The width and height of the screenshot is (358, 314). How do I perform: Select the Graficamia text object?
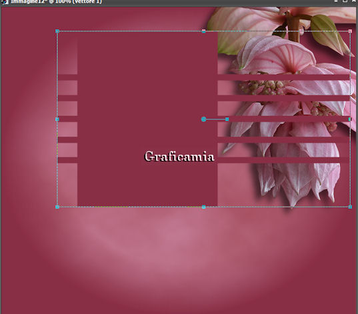coord(179,157)
